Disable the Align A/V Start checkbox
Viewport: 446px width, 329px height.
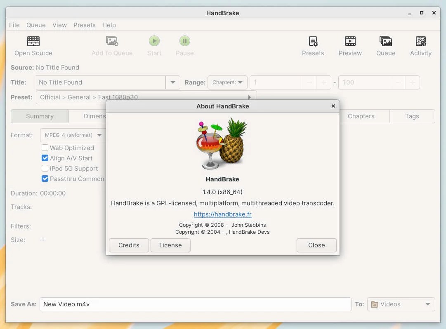click(45, 158)
